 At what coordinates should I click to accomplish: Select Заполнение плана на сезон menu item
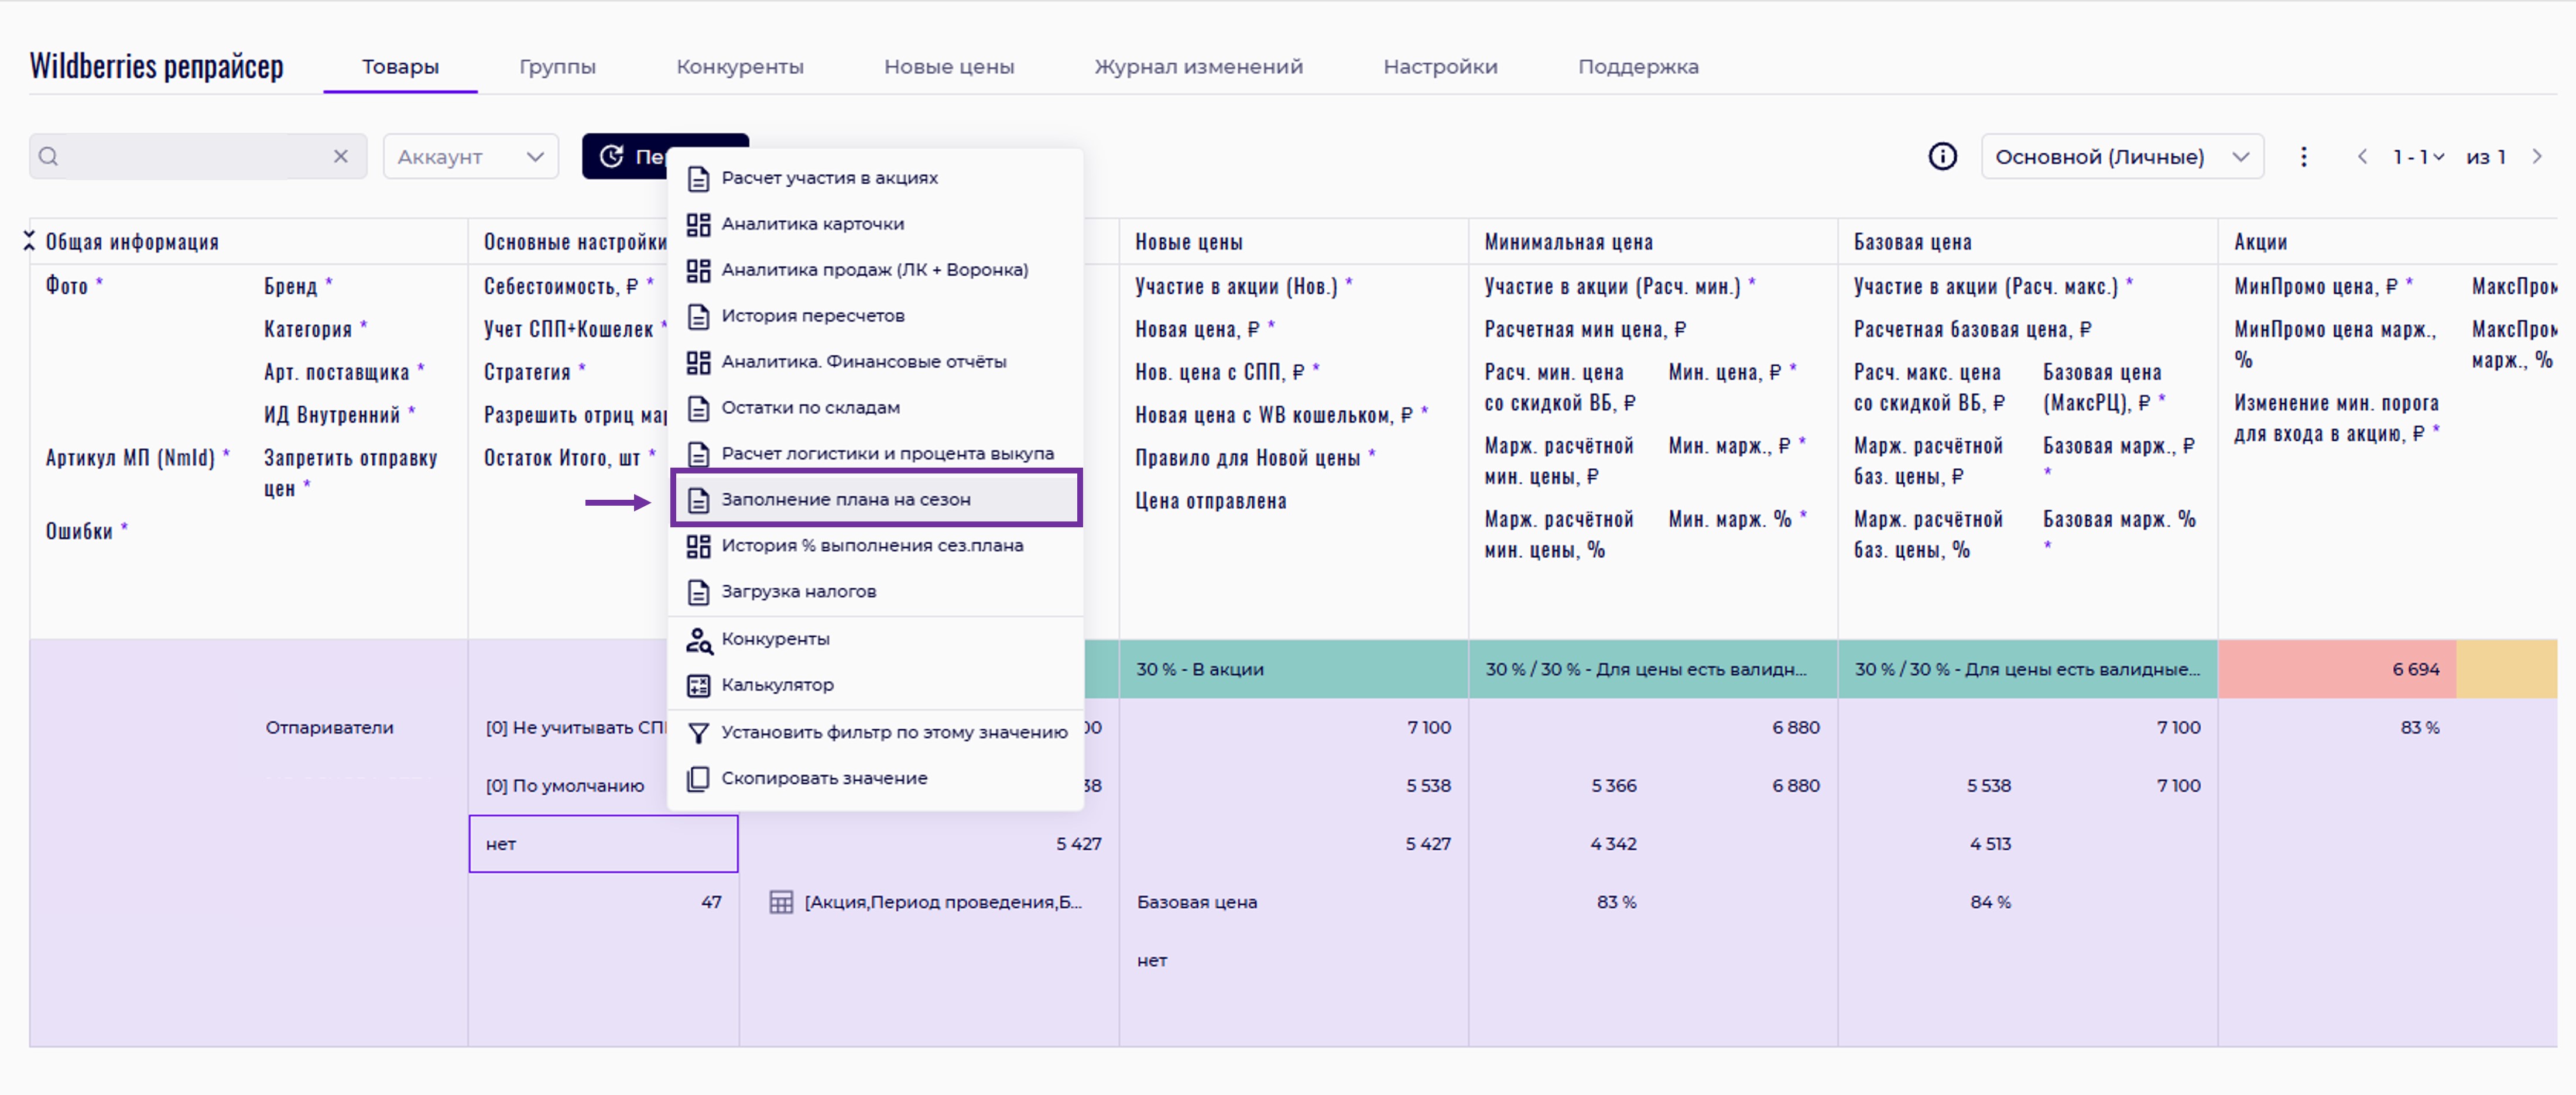pyautogui.click(x=846, y=499)
